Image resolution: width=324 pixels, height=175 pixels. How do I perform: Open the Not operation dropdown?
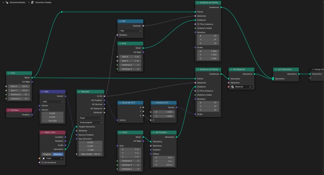click(x=130, y=31)
